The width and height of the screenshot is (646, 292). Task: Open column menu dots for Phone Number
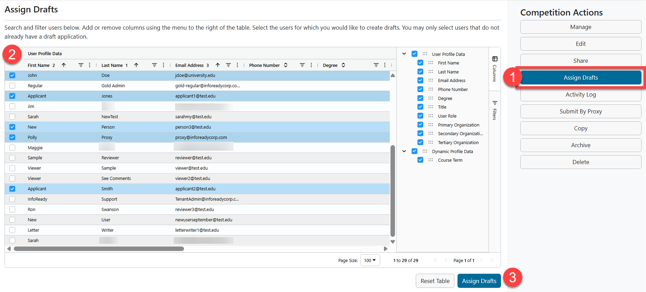tap(311, 65)
